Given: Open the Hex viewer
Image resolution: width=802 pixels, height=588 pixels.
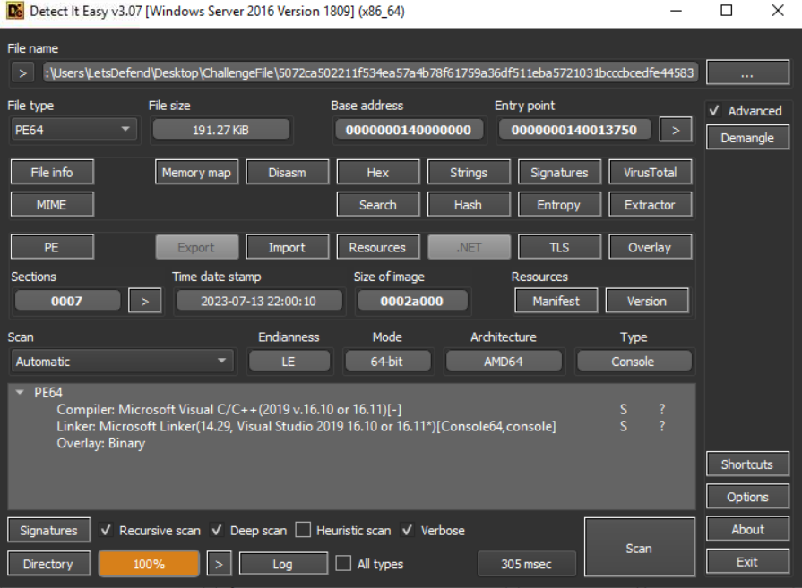Looking at the screenshot, I should pos(377,173).
